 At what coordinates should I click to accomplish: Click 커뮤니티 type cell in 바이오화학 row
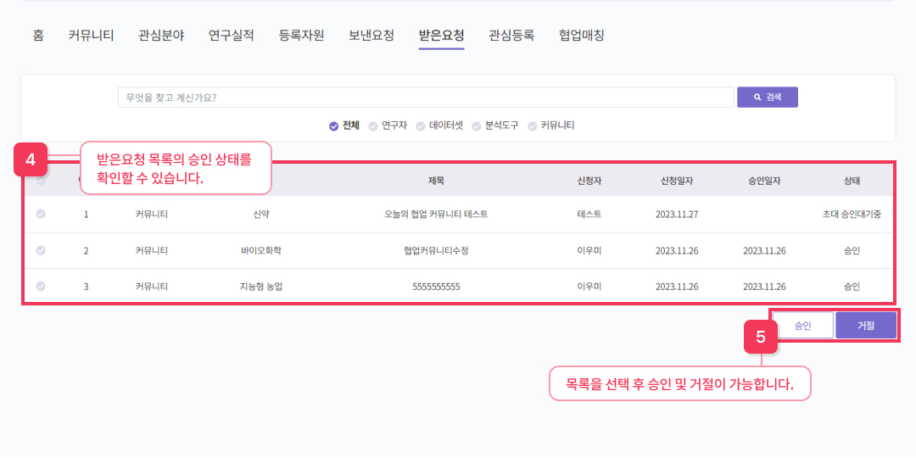click(152, 250)
